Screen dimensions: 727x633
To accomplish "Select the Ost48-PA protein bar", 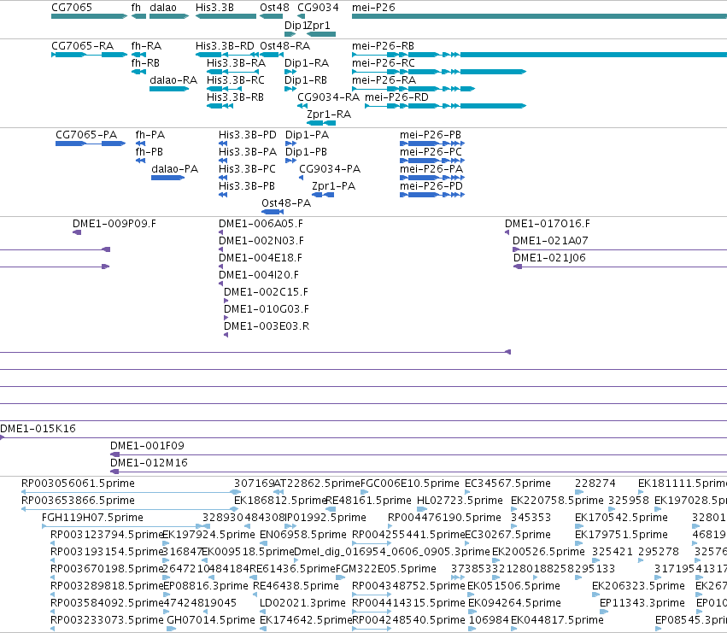I will 273,212.
